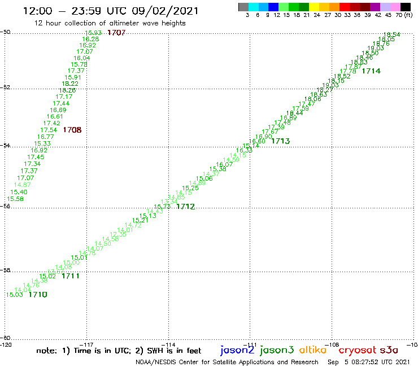Select the dark blue legend swatch

[273, 7]
